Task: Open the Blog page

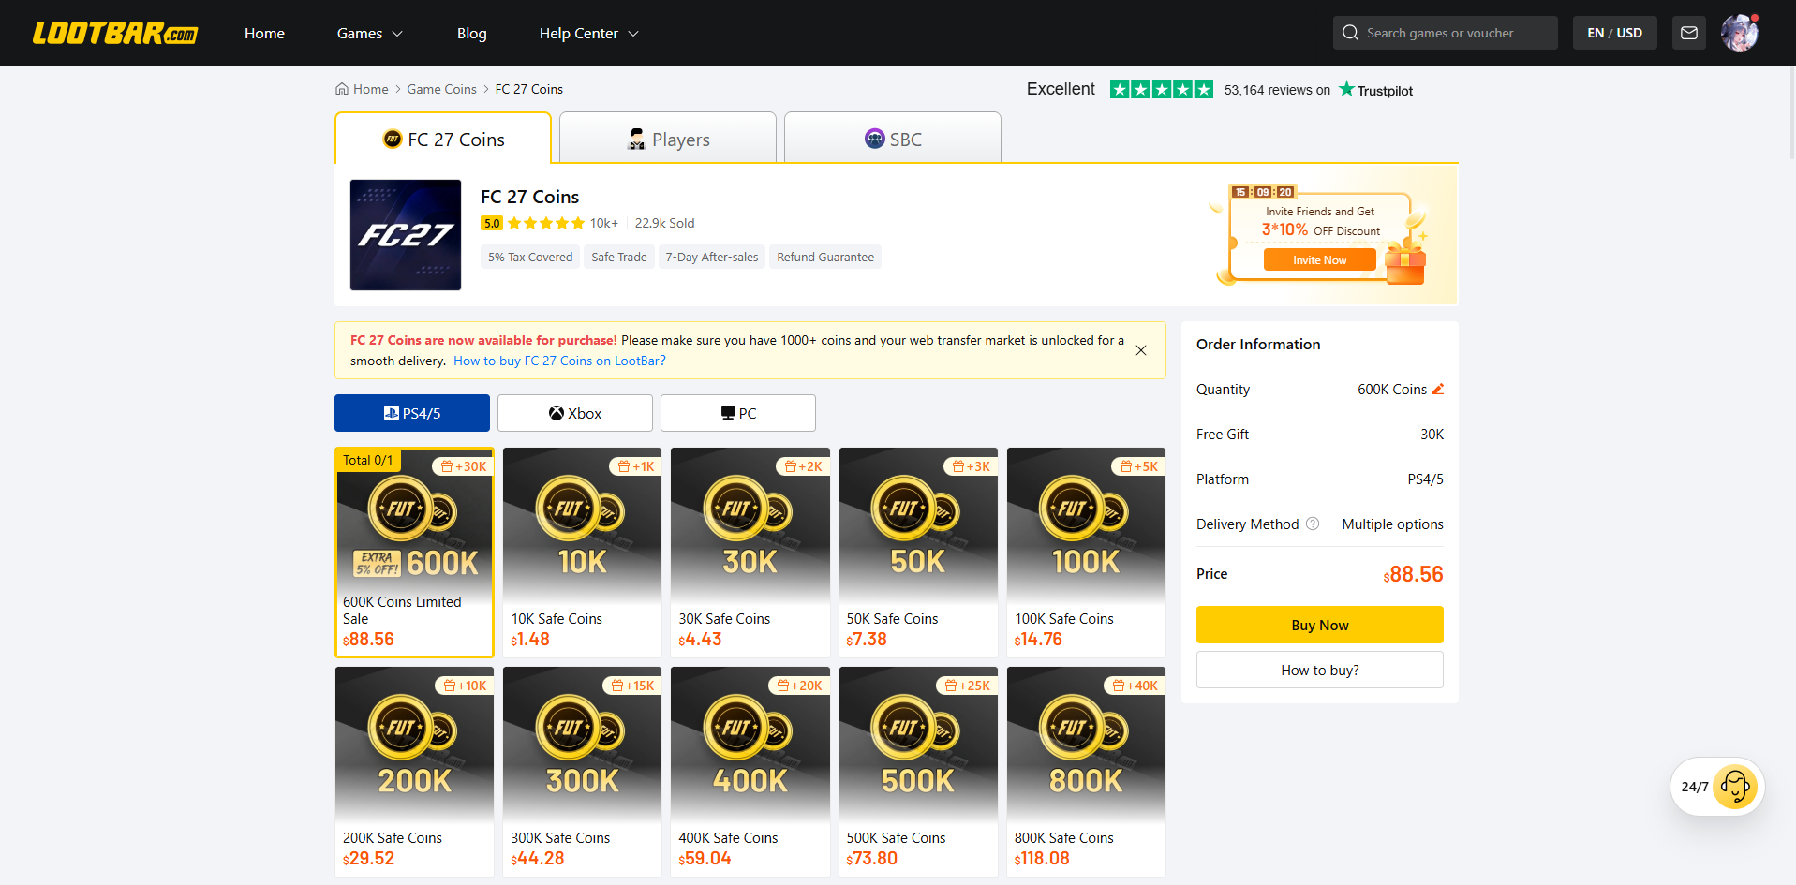Action: 471,34
